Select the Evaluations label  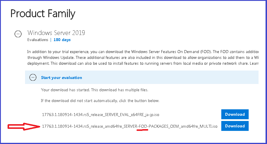pos(38,40)
